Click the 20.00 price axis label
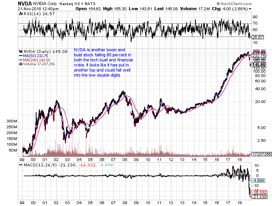The height and width of the screenshot is (206, 272). (260, 102)
